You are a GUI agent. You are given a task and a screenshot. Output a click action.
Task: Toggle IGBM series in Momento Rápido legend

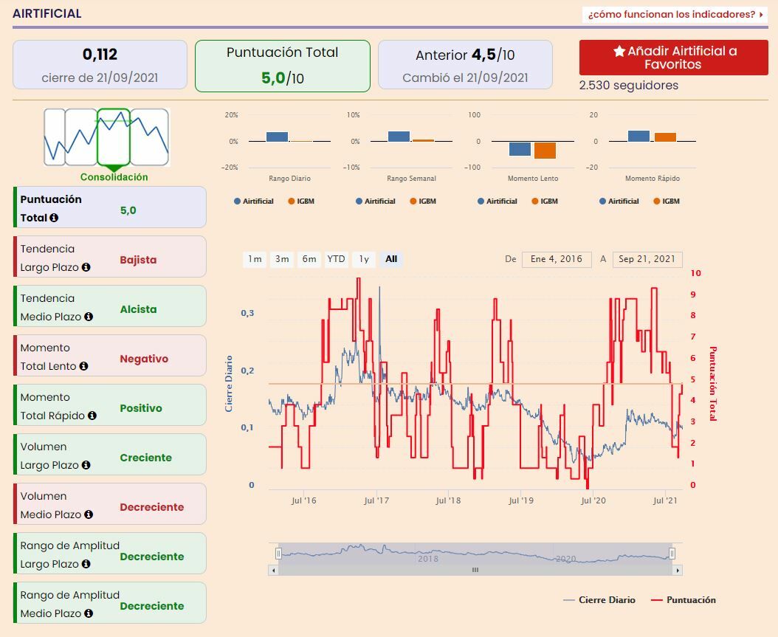tap(667, 202)
